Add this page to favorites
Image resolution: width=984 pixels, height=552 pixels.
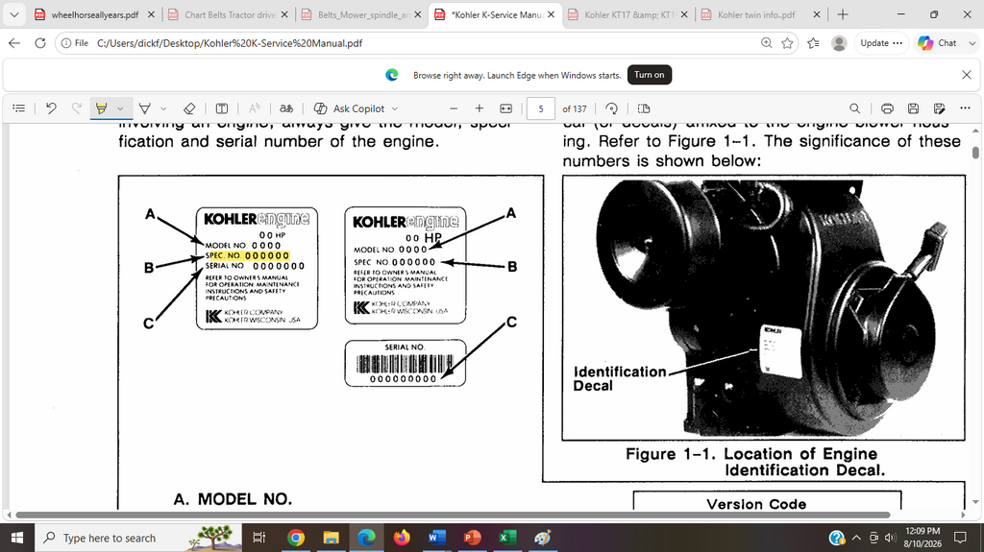788,42
